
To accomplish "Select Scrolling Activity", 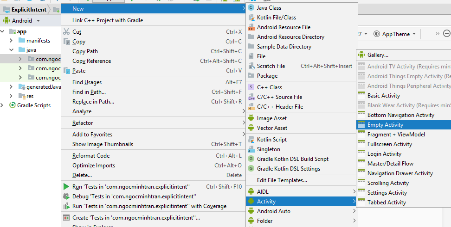I will tap(404, 183).
